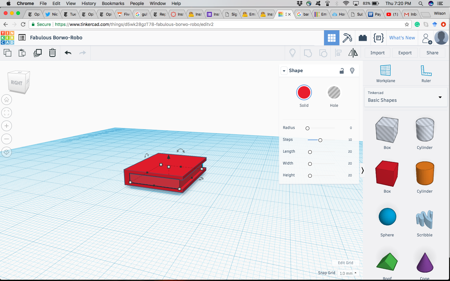This screenshot has height=281, width=450.
Task: Select the Hole option
Action: tap(334, 93)
